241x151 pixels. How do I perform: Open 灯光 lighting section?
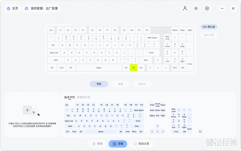pyautogui.click(x=97, y=144)
